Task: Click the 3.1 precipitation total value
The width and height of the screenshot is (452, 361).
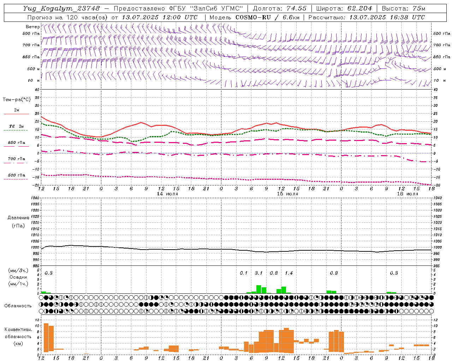Action: 258,273
